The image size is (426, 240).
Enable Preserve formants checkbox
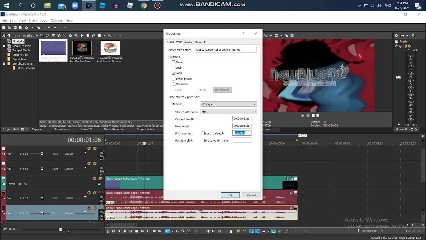[x=203, y=141]
